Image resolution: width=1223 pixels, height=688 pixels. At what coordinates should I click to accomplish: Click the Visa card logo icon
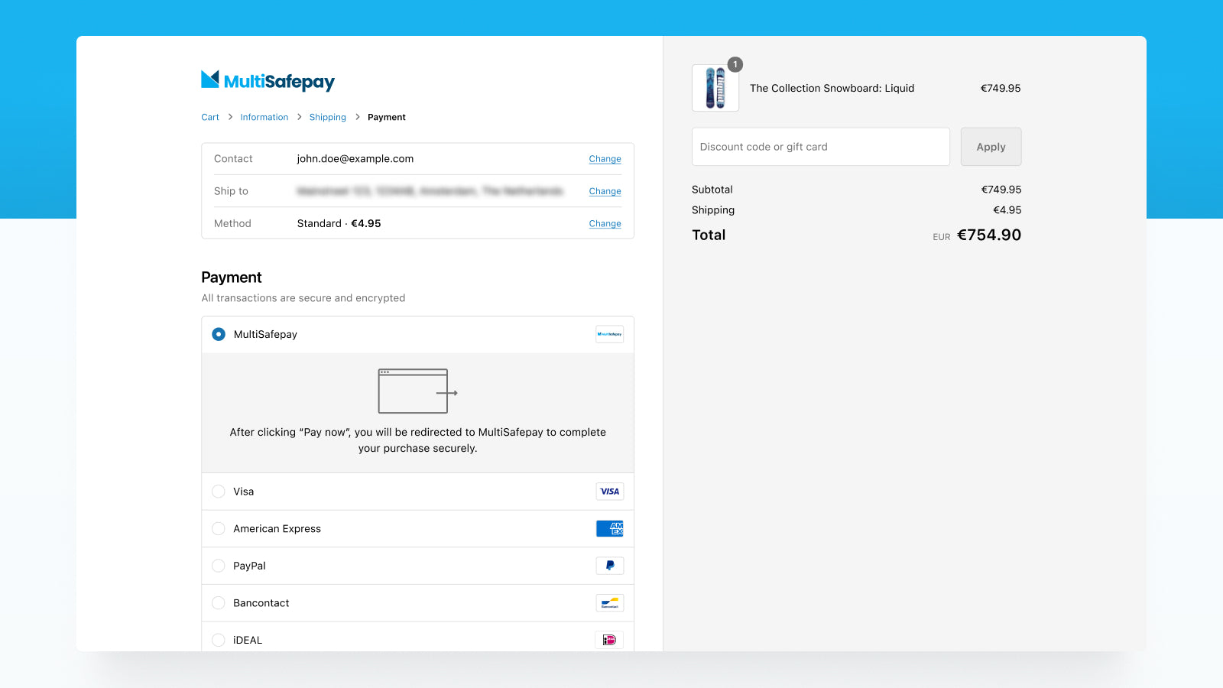tap(609, 492)
